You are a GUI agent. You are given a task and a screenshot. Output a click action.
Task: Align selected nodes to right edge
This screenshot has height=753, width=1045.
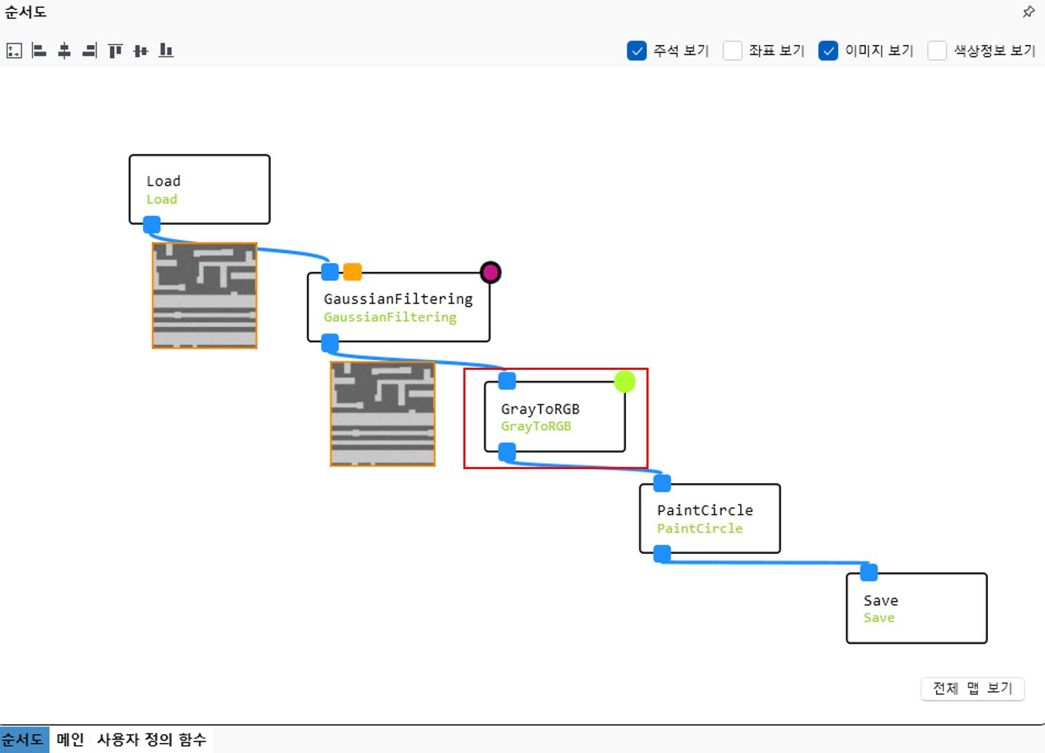pos(89,51)
